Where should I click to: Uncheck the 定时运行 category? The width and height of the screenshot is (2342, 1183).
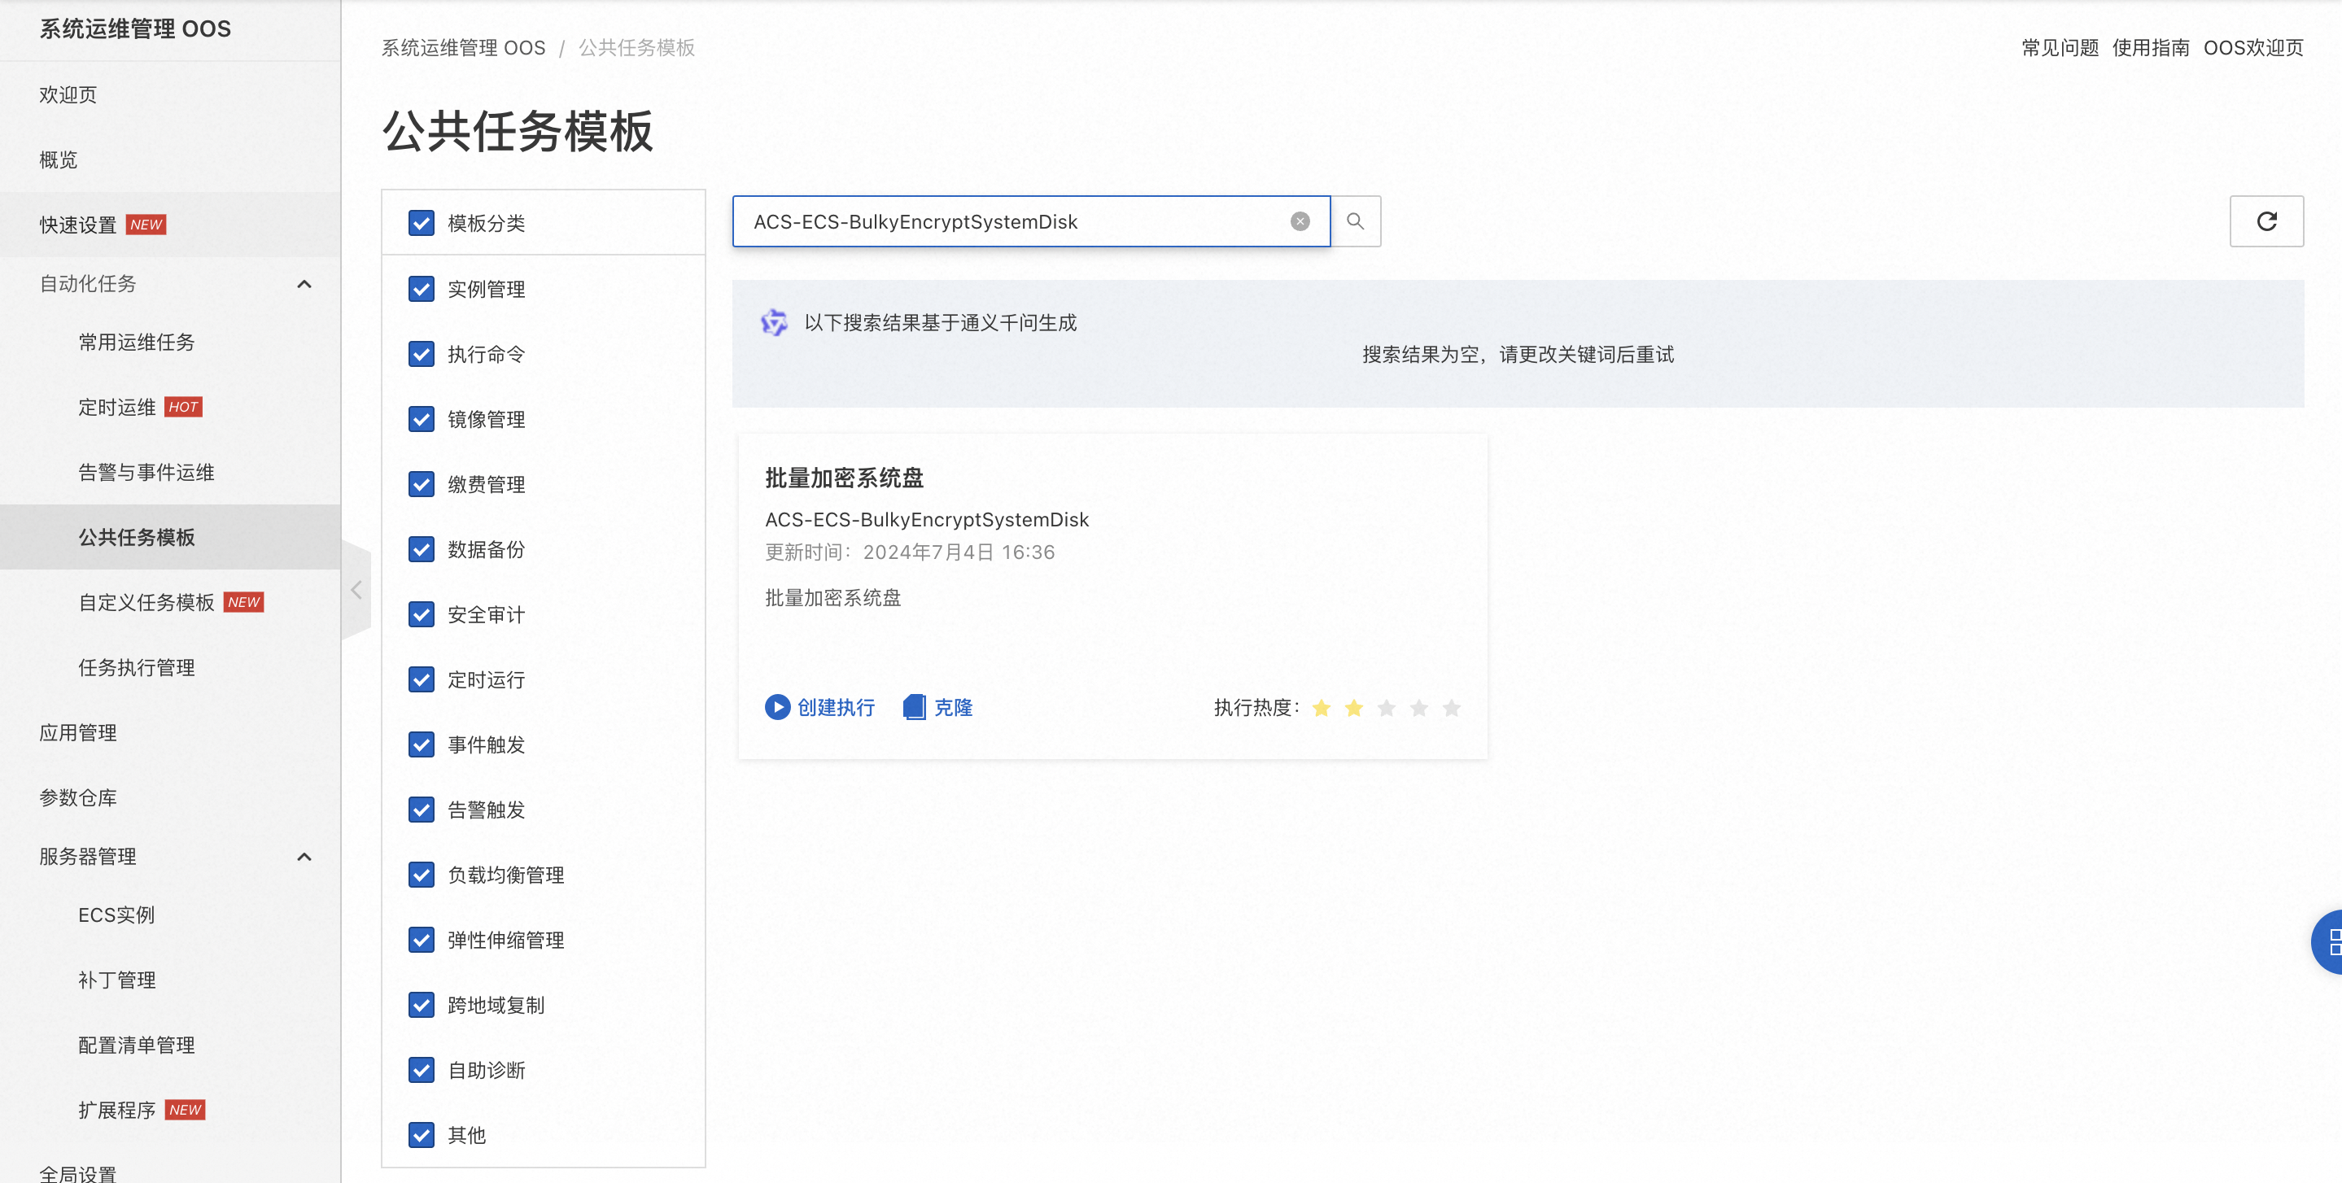[x=421, y=679]
